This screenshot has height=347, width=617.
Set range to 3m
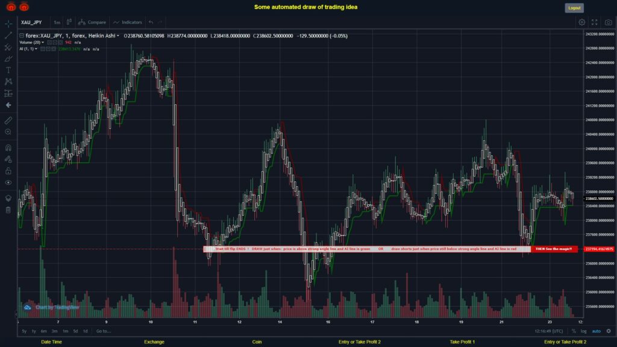coord(55,331)
